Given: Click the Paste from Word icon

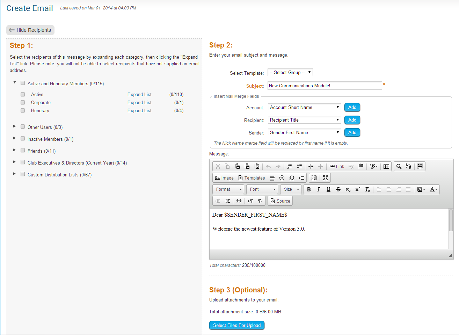Looking at the screenshot, I should tap(257, 166).
